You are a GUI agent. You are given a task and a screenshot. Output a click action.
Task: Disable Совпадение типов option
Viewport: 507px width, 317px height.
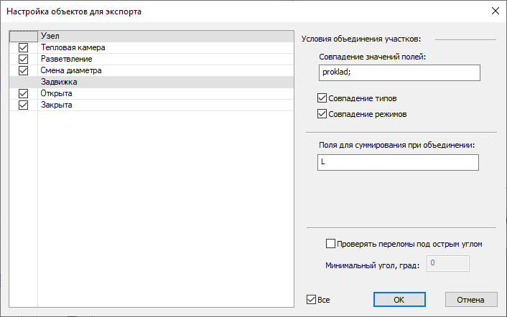click(x=322, y=98)
